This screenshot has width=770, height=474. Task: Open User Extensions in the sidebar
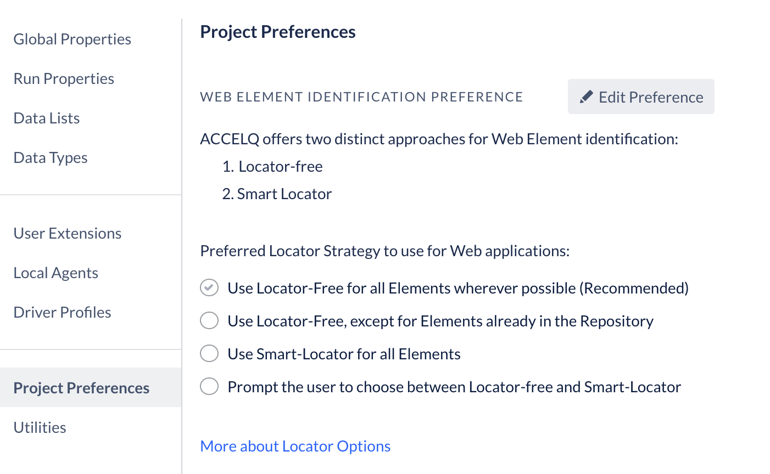coord(68,233)
